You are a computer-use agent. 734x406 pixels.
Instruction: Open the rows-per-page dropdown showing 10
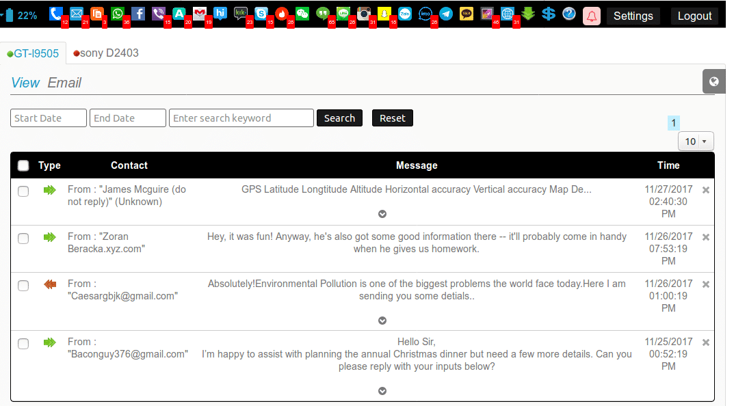click(696, 141)
